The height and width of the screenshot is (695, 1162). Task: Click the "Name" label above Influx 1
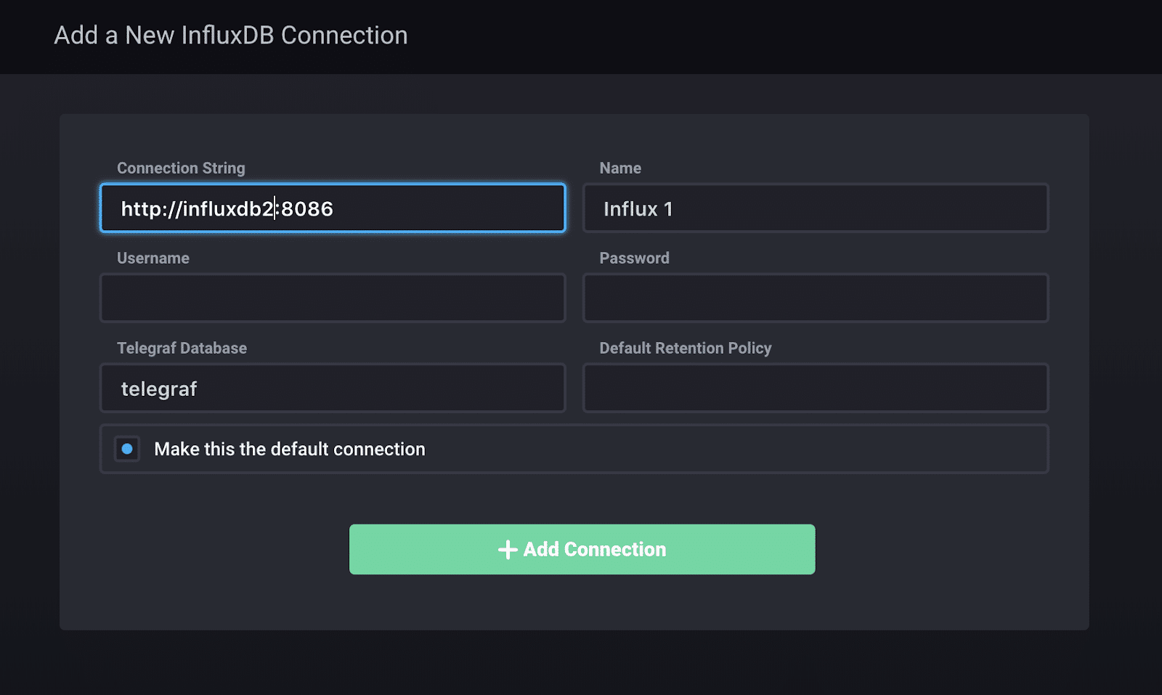click(x=619, y=168)
